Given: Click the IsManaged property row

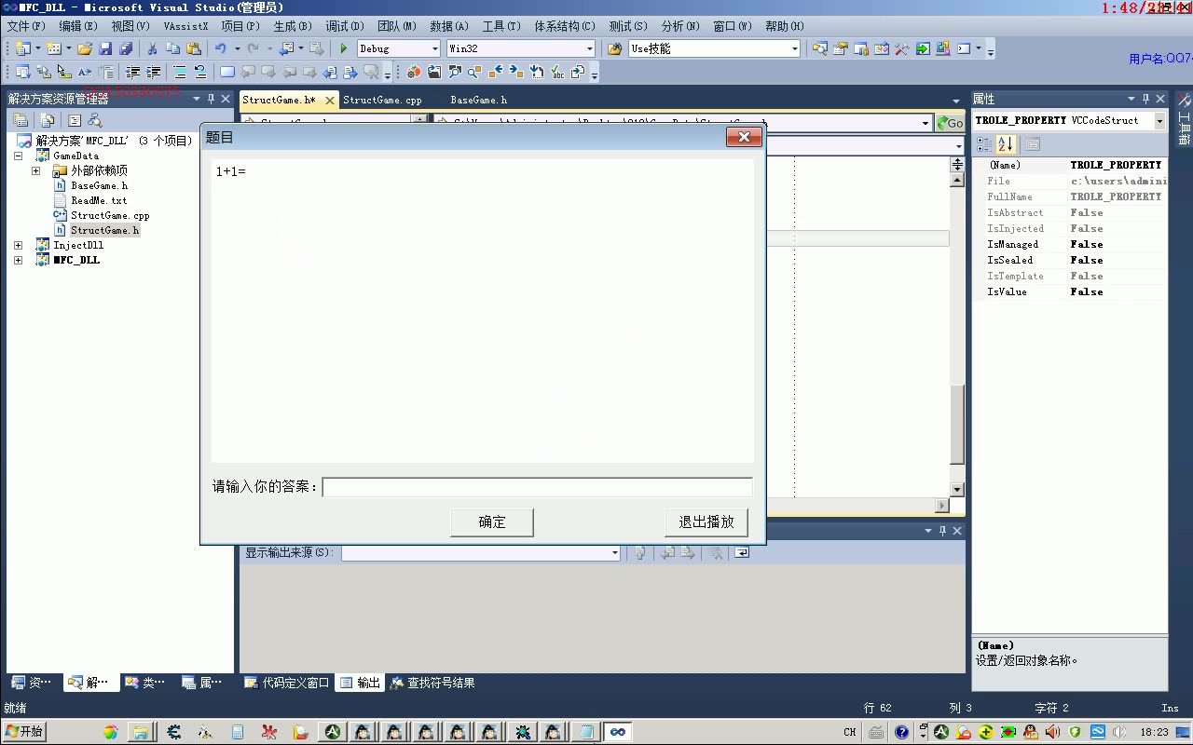Looking at the screenshot, I should [1070, 244].
